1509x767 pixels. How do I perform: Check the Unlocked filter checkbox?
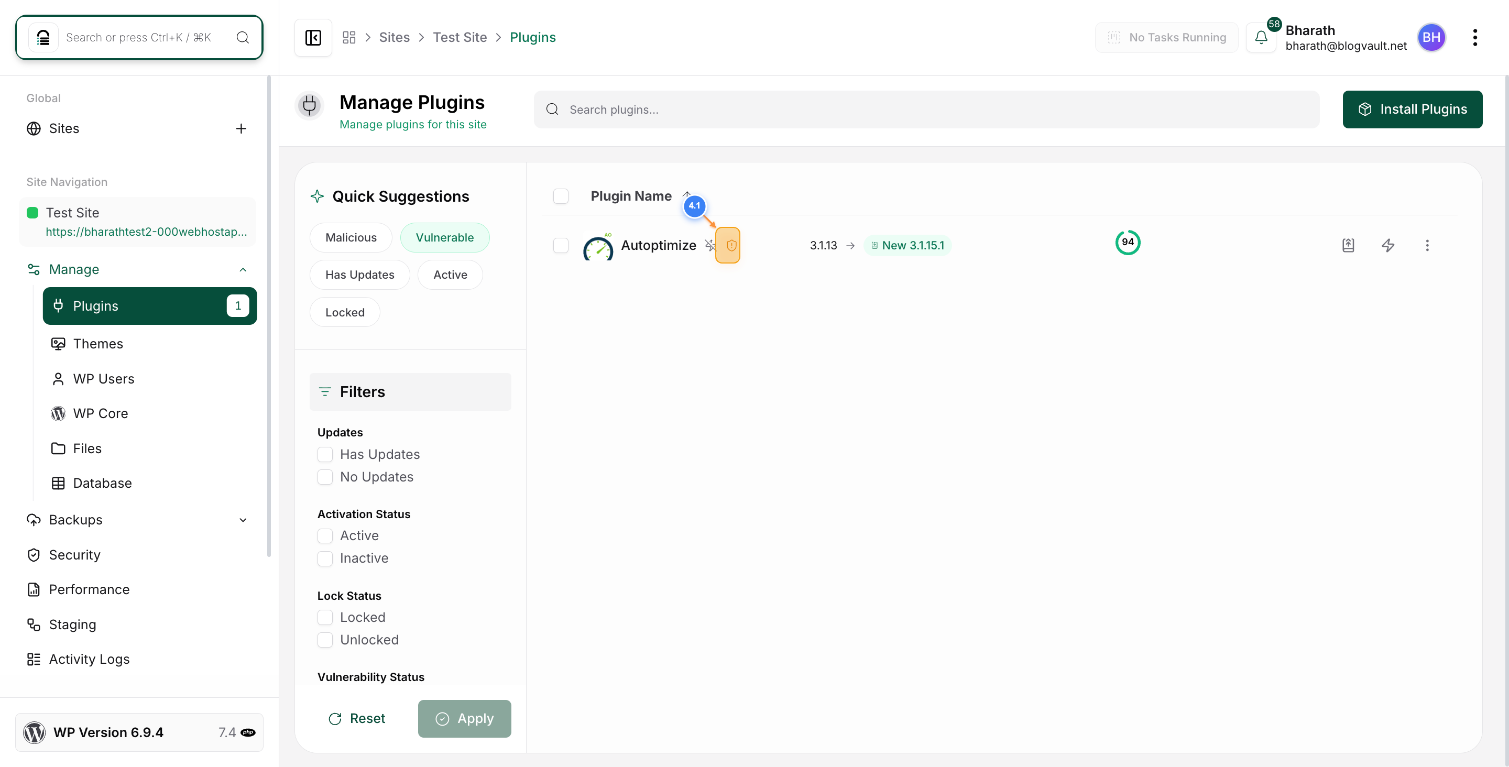(x=325, y=640)
